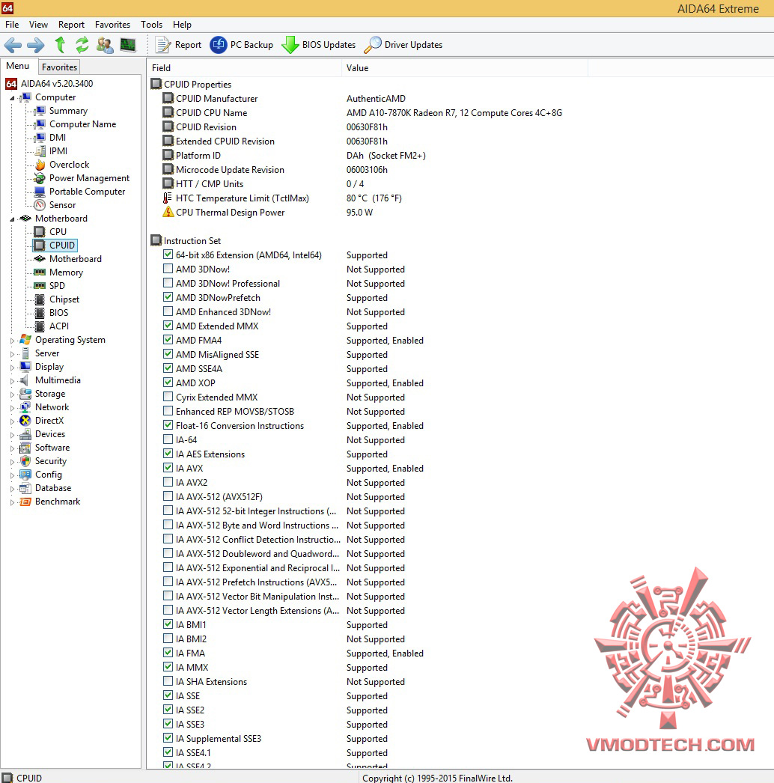Open the Tools menu

coord(151,25)
